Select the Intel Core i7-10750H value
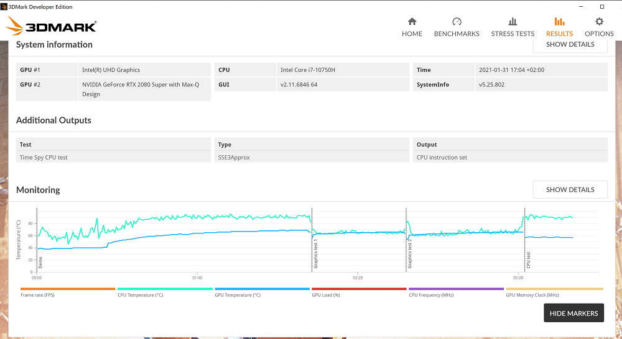This screenshot has height=339, width=622. click(308, 70)
